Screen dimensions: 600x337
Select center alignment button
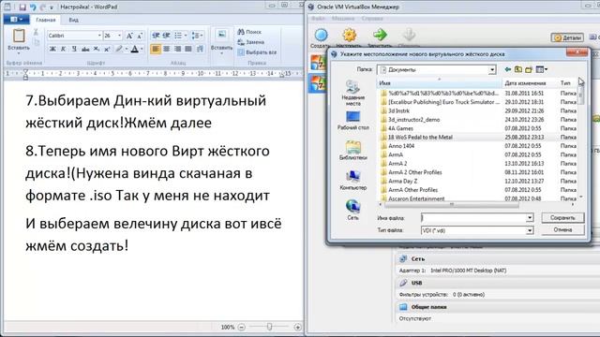pyautogui.click(x=167, y=49)
